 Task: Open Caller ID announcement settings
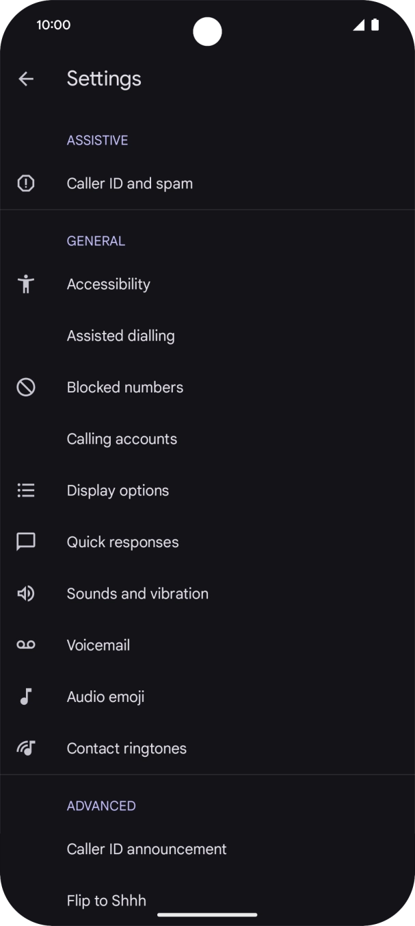pyautogui.click(x=146, y=849)
